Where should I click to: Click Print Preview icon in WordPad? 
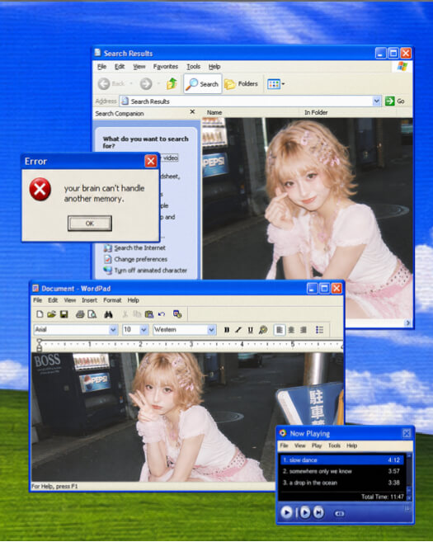(92, 314)
